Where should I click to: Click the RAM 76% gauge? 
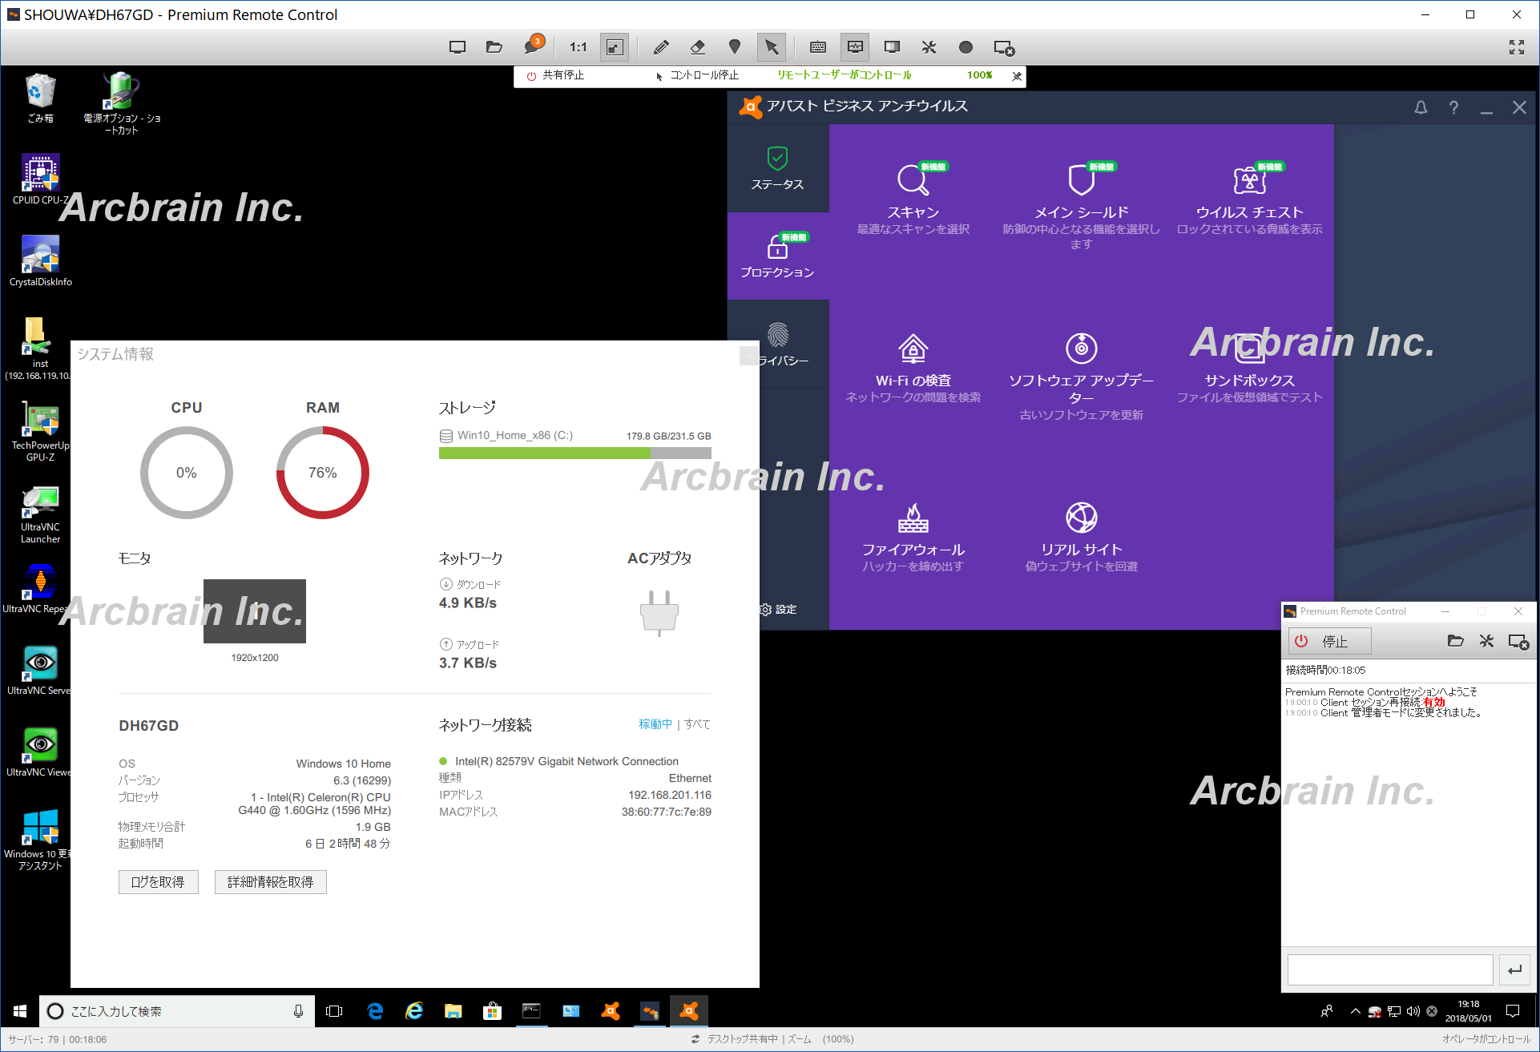point(323,473)
